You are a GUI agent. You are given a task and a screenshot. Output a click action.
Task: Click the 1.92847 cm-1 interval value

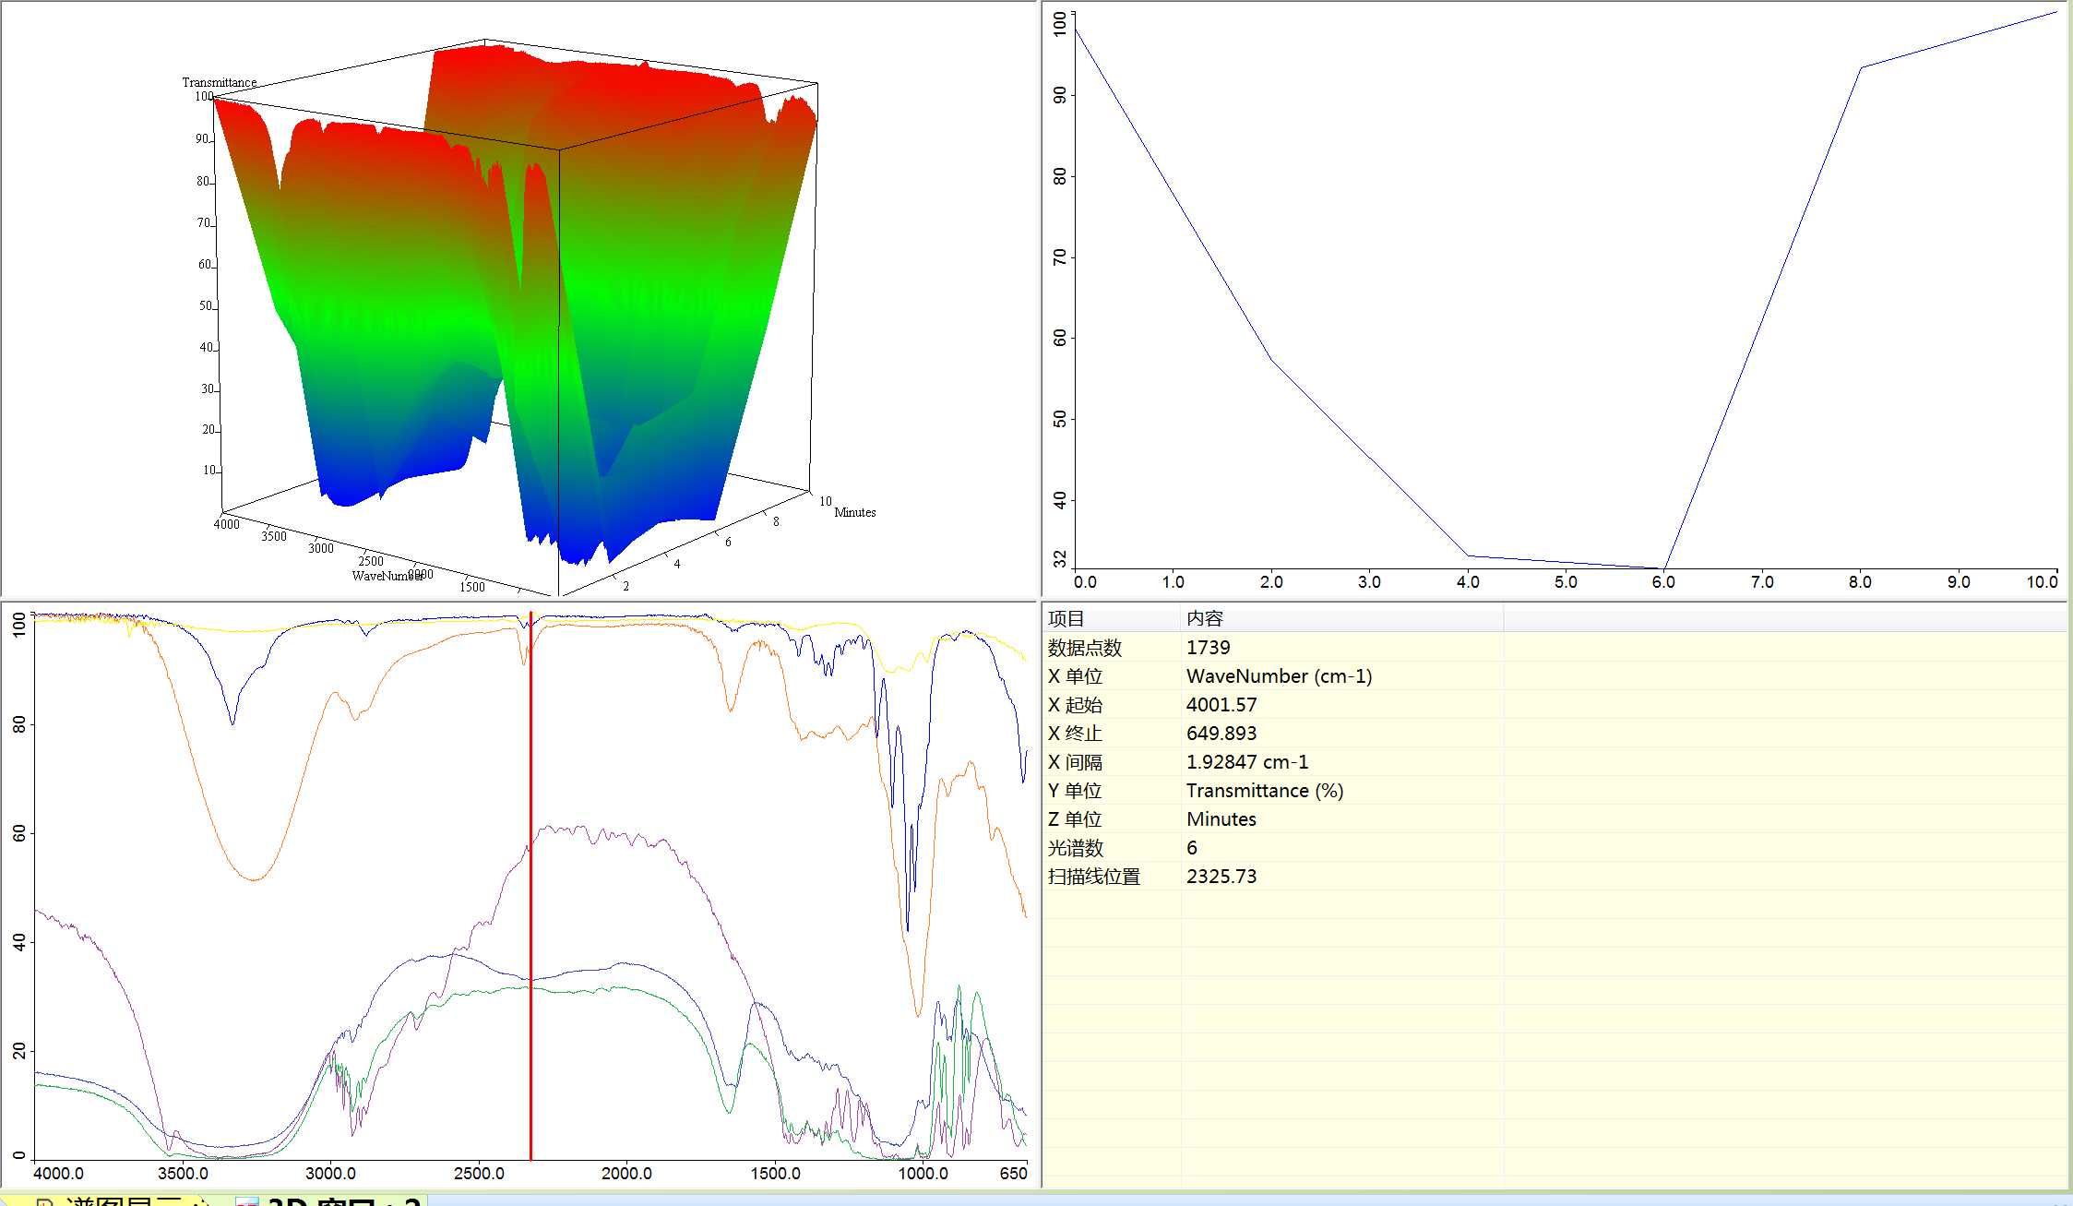point(1247,762)
